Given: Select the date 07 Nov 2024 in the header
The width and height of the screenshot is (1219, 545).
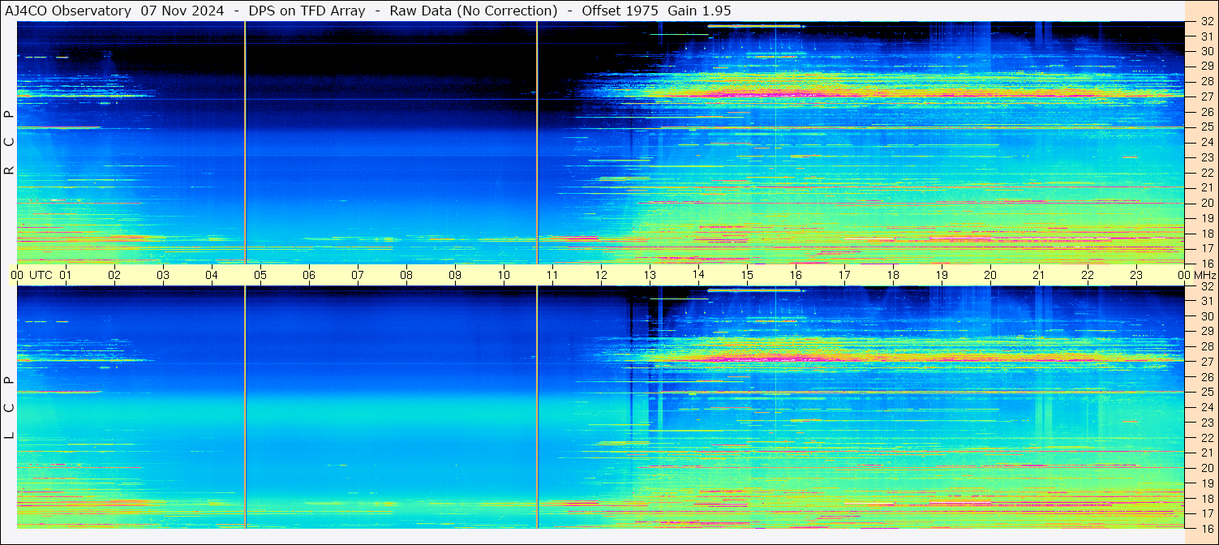Looking at the screenshot, I should [x=182, y=11].
